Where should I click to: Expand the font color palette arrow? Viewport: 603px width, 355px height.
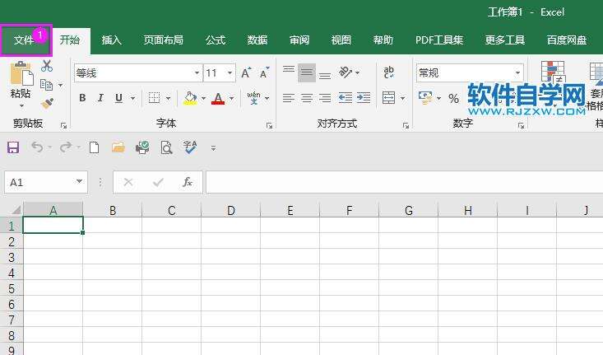231,98
